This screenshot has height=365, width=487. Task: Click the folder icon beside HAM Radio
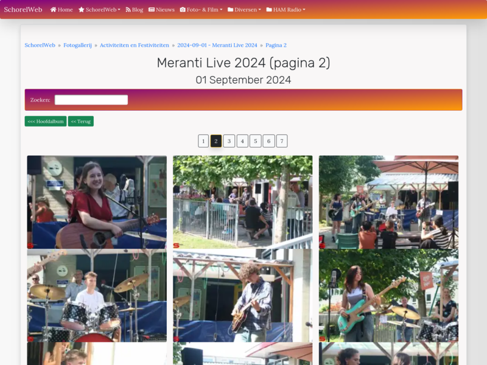(269, 10)
